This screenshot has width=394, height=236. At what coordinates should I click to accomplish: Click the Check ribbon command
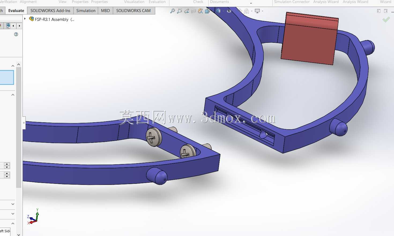[198, 2]
